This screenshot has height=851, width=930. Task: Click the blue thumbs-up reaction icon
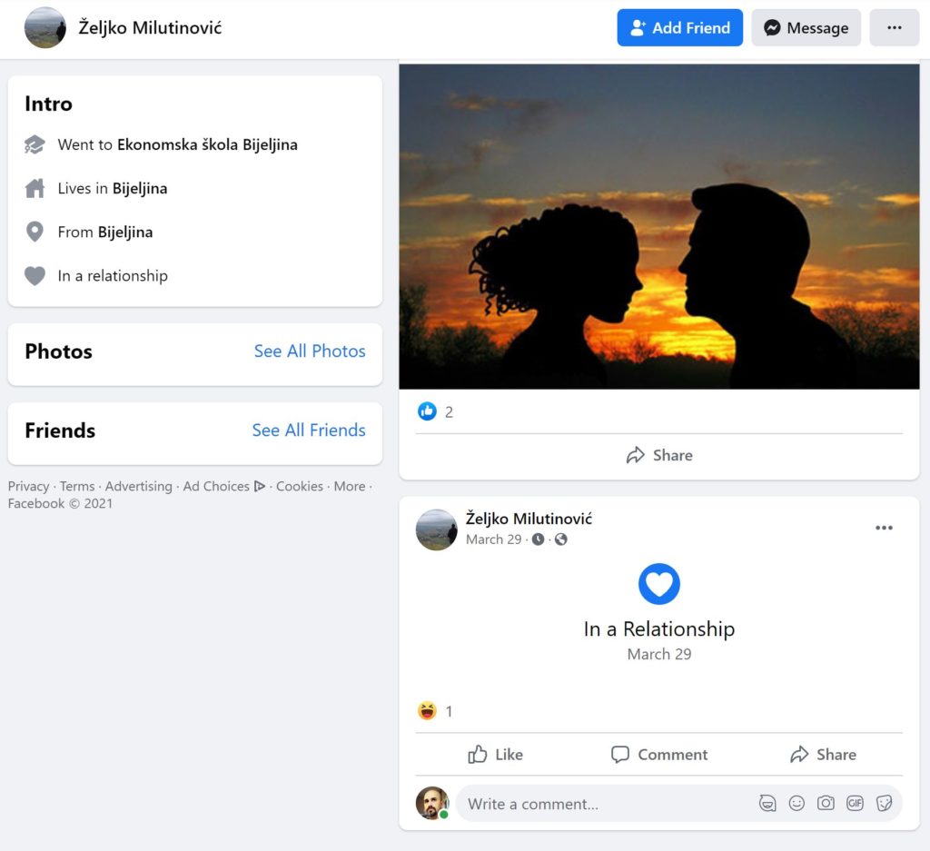[x=427, y=411]
